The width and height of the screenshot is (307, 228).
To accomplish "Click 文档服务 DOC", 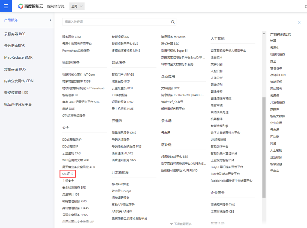I will click(170, 88).
